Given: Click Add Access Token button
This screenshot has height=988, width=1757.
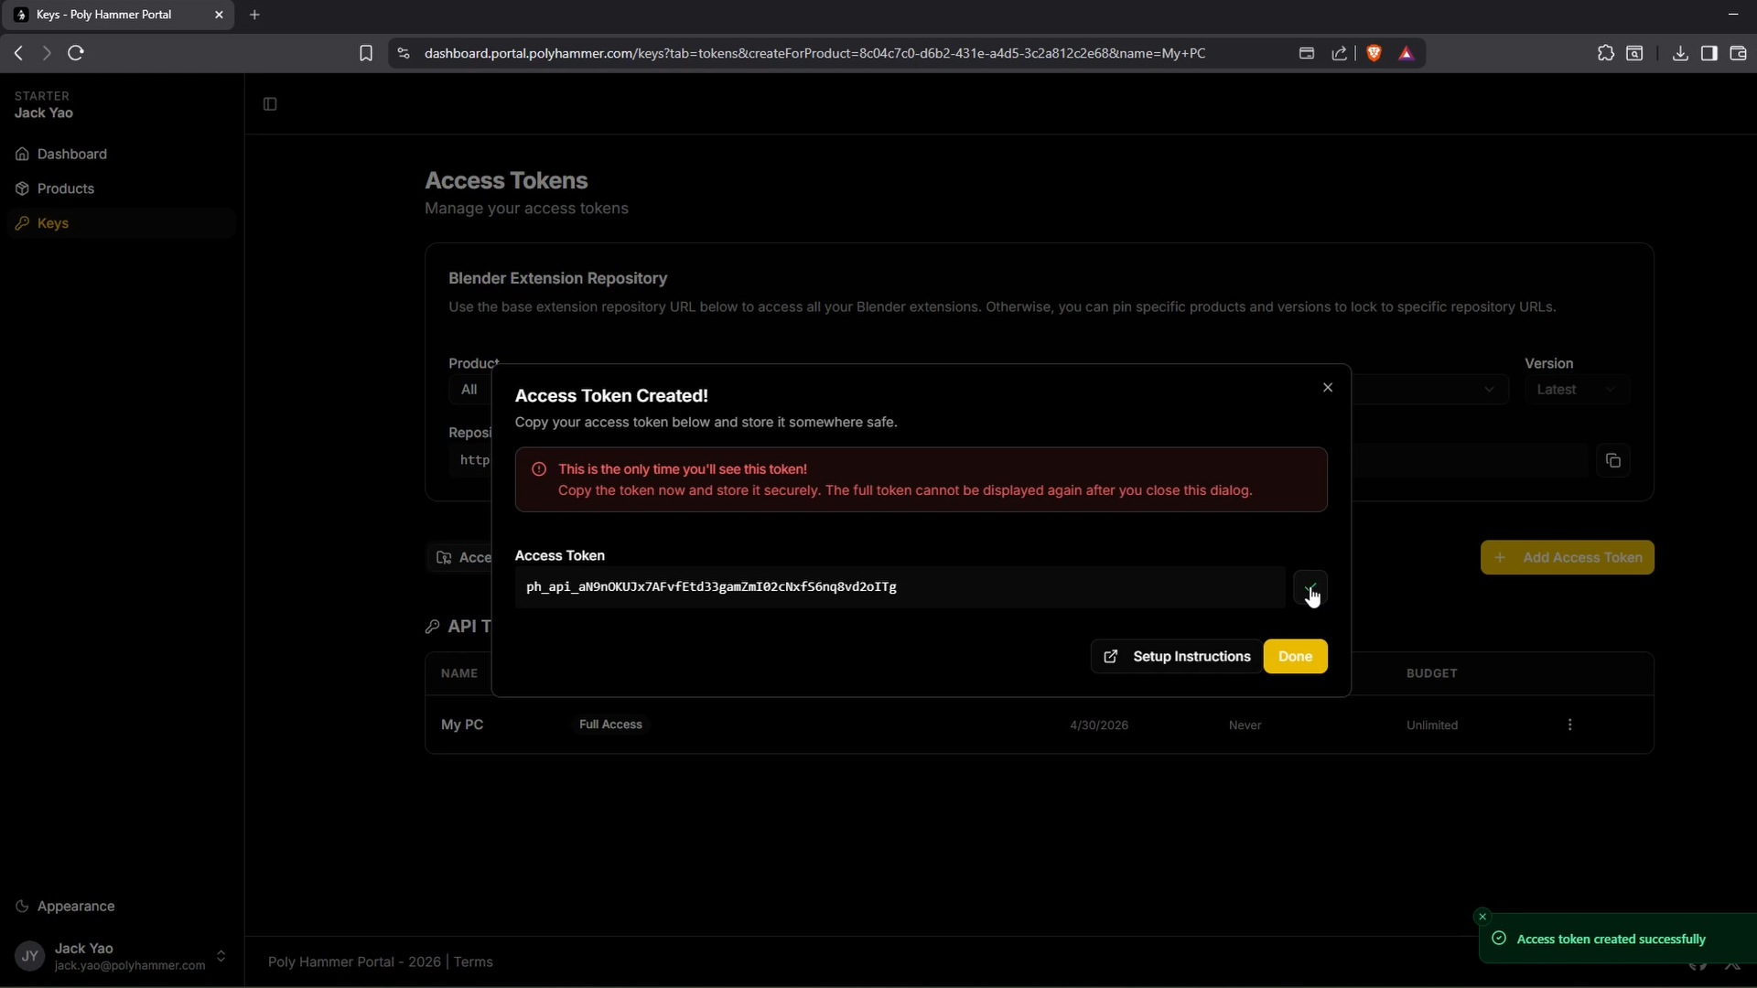Looking at the screenshot, I should (x=1567, y=558).
